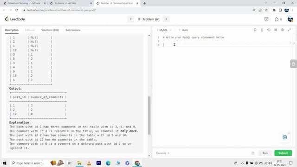Open the LeetCode profile avatar
Screen dimensions: 297x167
[290, 19]
